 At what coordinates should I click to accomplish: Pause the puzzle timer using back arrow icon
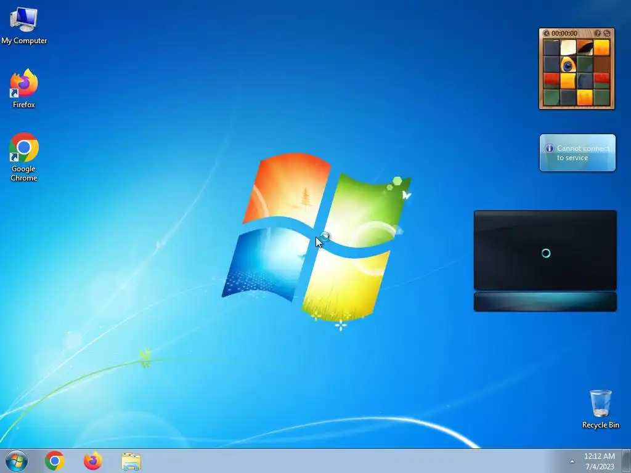(546, 33)
